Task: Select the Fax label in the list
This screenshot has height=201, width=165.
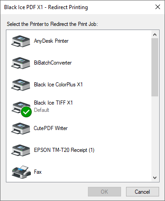Action: pyautogui.click(x=38, y=172)
